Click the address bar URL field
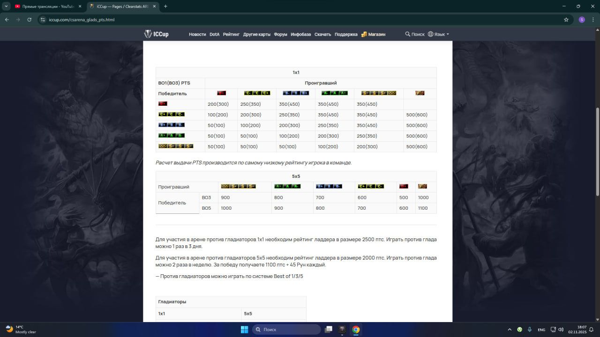 click(x=300, y=20)
